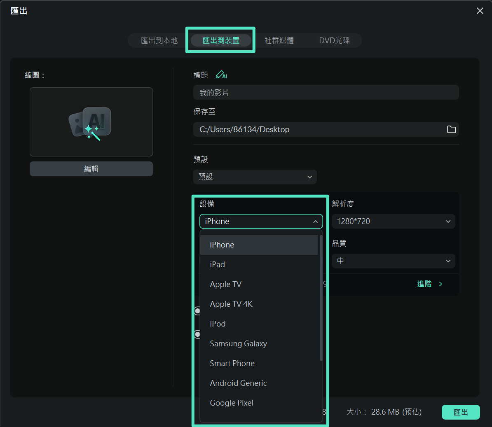This screenshot has height=427, width=492.
Task: Expand the 預設 preset dropdown
Action: (255, 177)
